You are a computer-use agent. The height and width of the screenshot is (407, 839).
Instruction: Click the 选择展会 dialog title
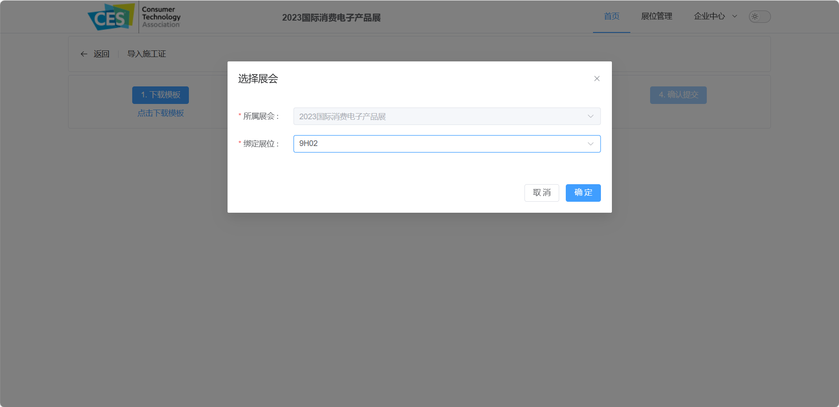point(258,79)
